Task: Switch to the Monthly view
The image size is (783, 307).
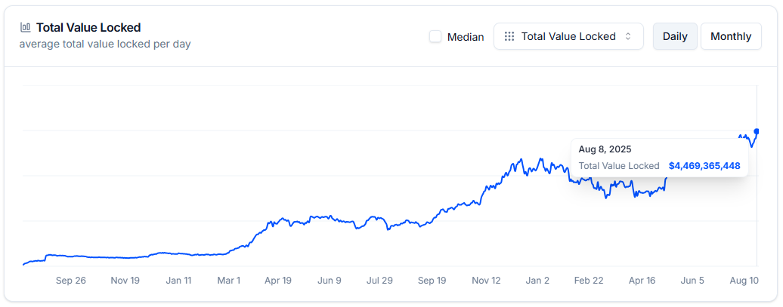Action: 730,36
